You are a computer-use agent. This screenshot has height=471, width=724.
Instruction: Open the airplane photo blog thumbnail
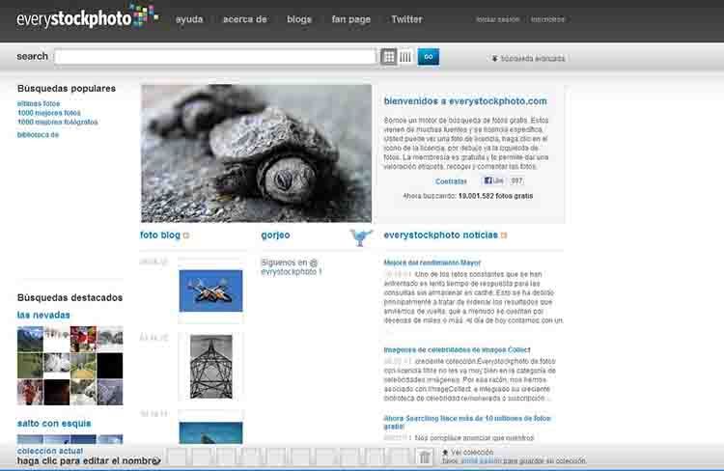pos(210,291)
